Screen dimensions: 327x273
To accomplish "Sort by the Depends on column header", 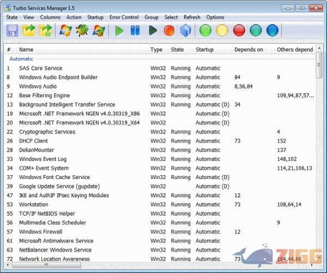I will (x=249, y=50).
